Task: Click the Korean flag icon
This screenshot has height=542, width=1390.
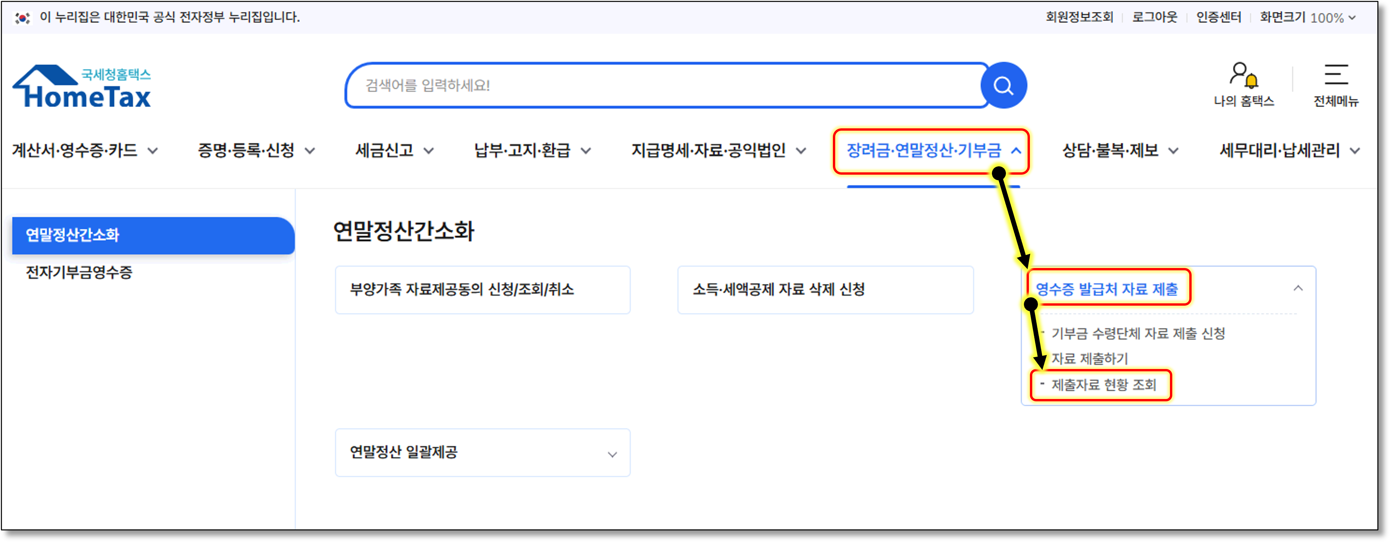Action: click(22, 18)
